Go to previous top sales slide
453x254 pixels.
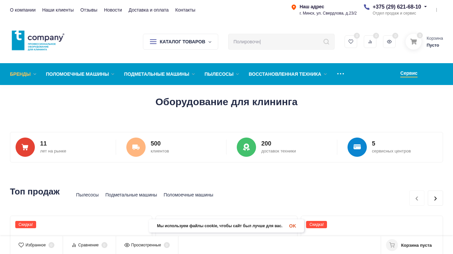click(417, 198)
